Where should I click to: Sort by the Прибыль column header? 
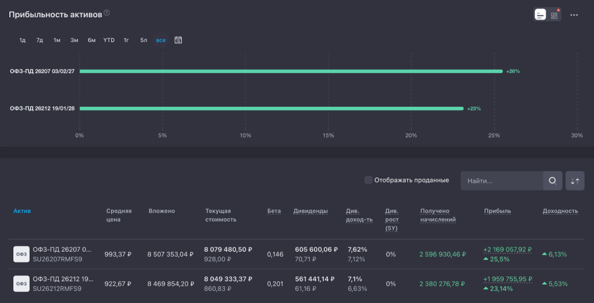tap(497, 211)
